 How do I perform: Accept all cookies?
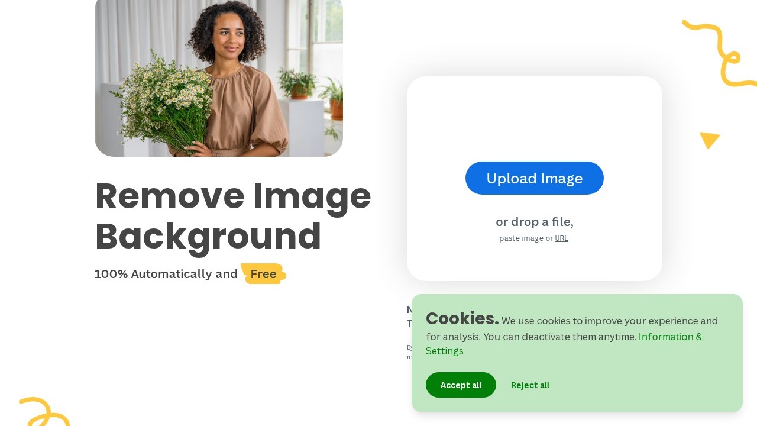(461, 385)
